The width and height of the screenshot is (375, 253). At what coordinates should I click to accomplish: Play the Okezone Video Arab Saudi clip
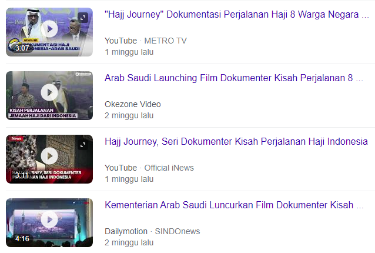[x=49, y=92]
